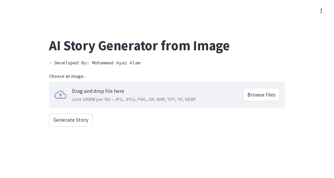Open the app options kebab menu

pyautogui.click(x=321, y=11)
